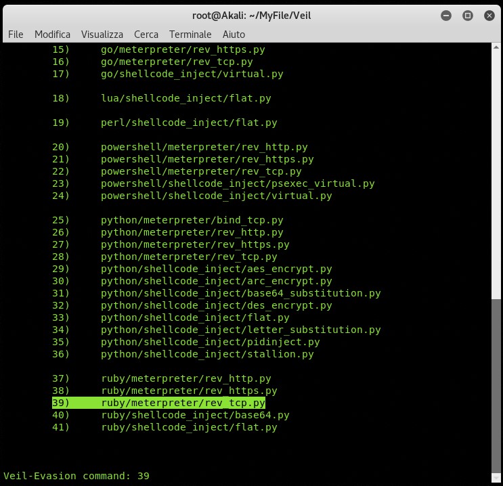Minimize the terminal window
Screen dimensions: 503x486
pyautogui.click(x=446, y=16)
